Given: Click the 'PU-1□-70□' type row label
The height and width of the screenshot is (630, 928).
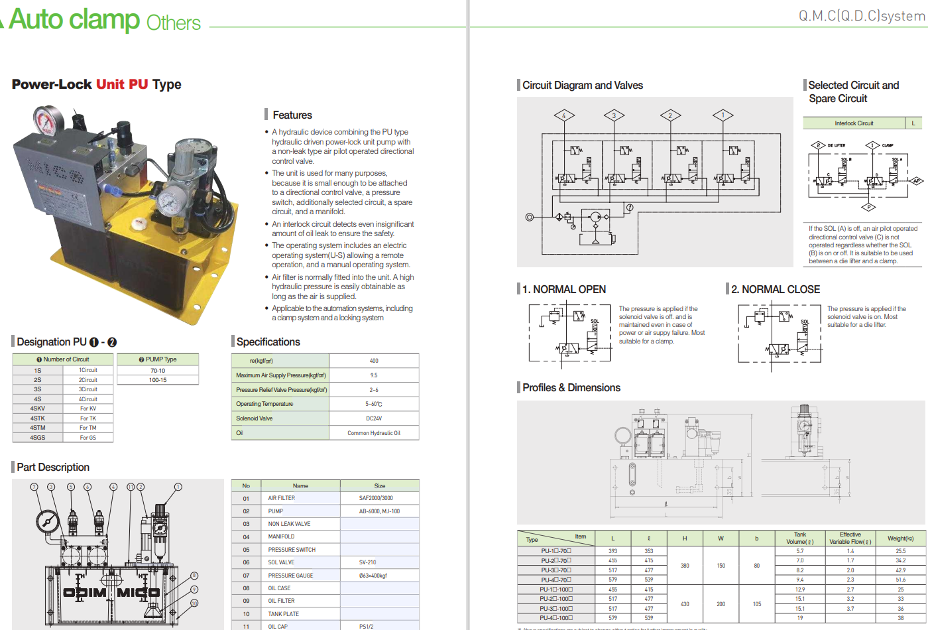Looking at the screenshot, I should coord(555,551).
